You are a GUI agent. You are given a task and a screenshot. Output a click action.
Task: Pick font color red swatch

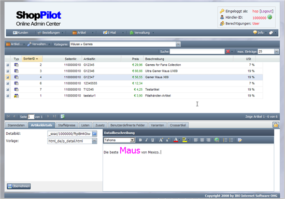pos(176,140)
